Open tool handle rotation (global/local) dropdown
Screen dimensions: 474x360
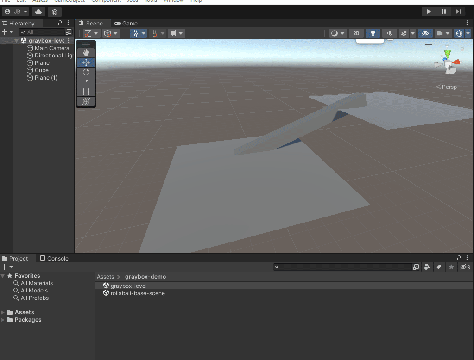(x=110, y=33)
